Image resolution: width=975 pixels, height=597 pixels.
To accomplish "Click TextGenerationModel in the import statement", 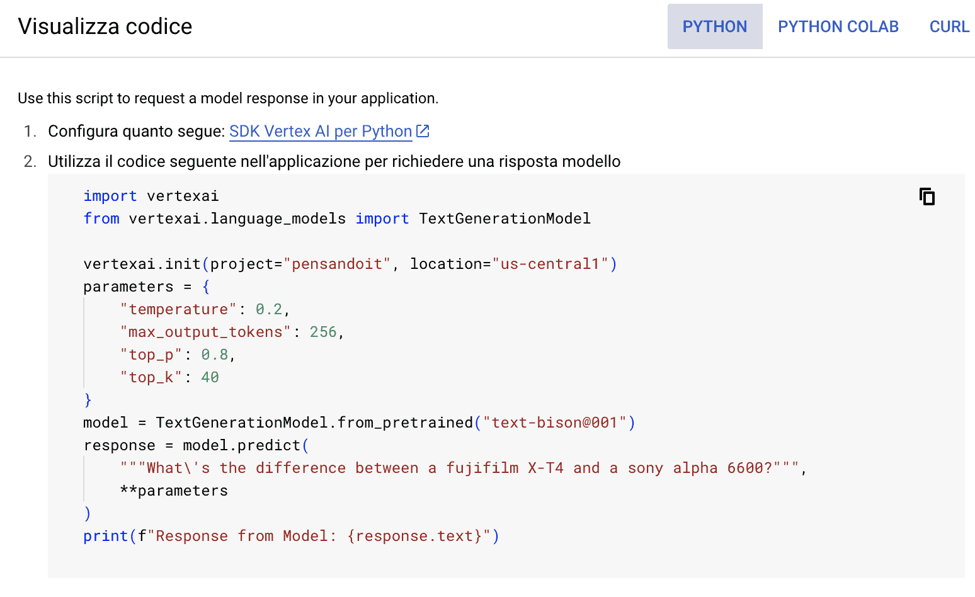I will 505,219.
